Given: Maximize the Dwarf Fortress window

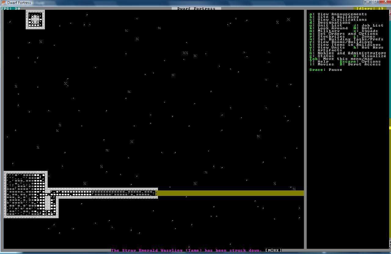Looking at the screenshot, I should click(x=375, y=2).
